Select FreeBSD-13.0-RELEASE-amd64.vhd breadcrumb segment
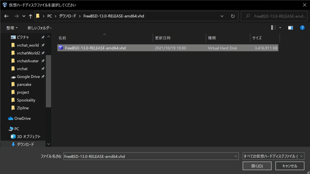 114,16
